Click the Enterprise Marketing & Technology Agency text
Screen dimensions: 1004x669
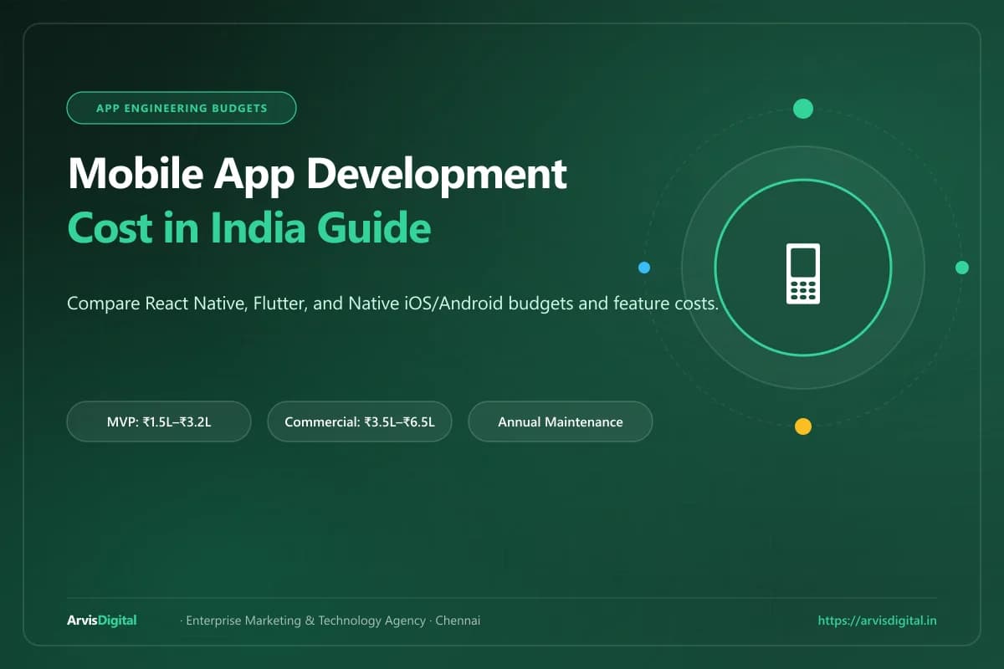tap(305, 620)
